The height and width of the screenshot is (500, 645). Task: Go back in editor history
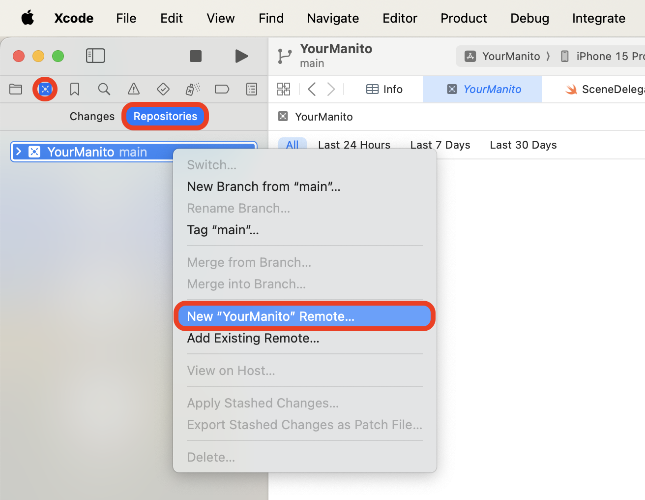pyautogui.click(x=312, y=89)
